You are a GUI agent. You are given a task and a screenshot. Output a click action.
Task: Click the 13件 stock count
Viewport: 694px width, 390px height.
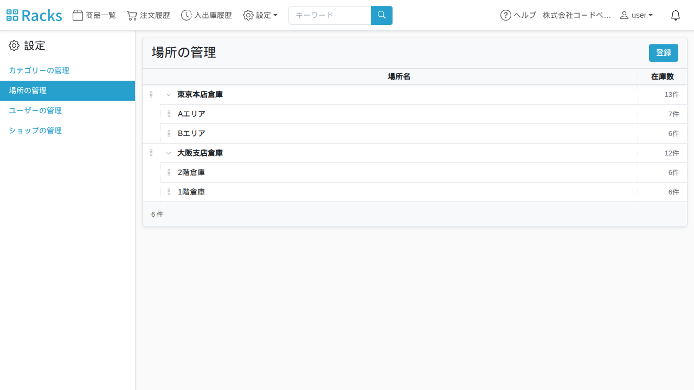click(672, 95)
